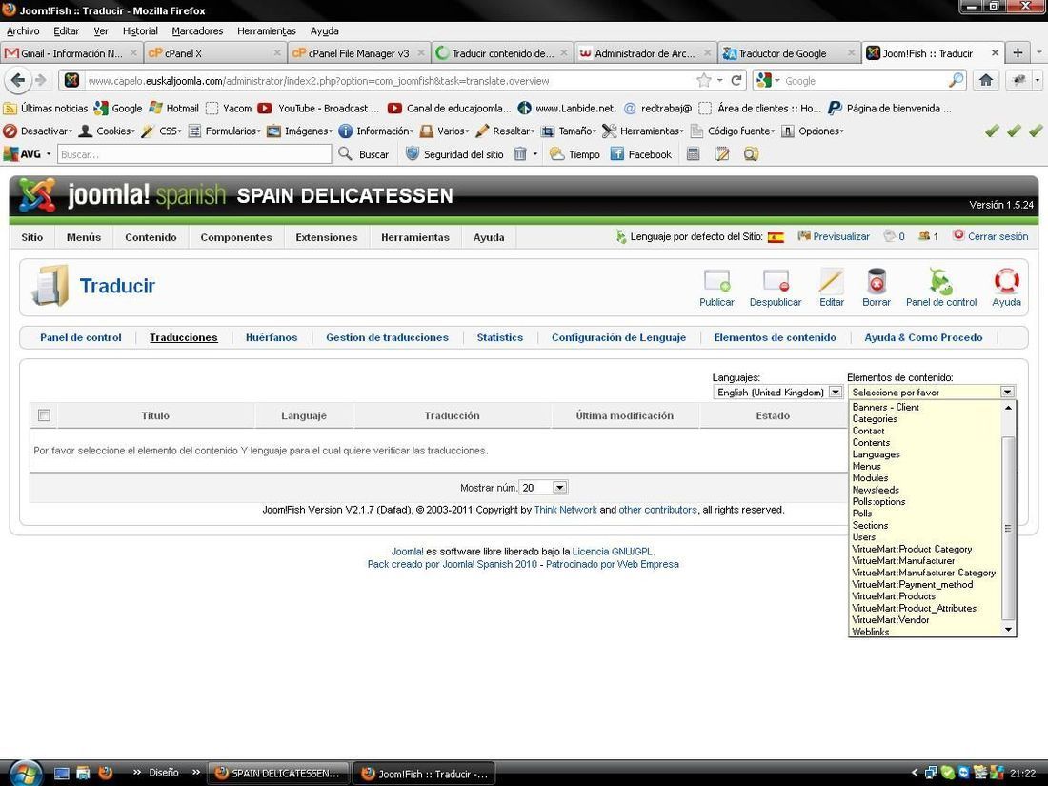Click the Think Network link

click(565, 510)
